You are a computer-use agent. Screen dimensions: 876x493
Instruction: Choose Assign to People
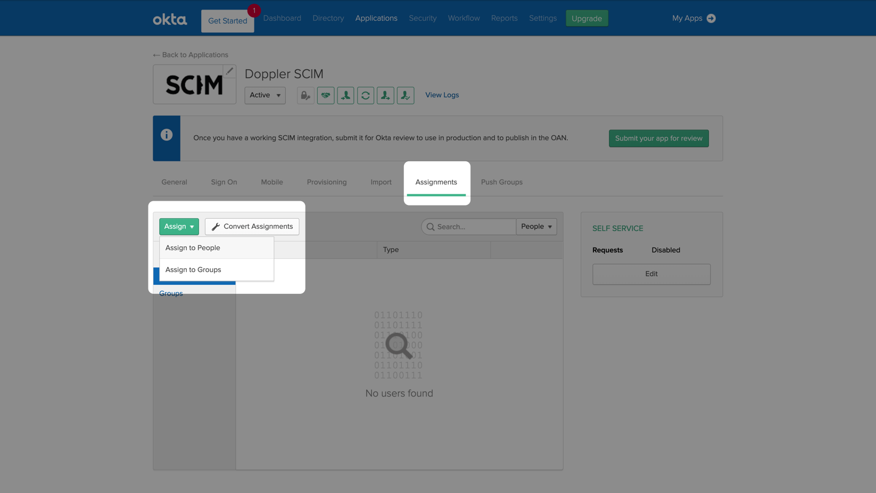coord(217,248)
